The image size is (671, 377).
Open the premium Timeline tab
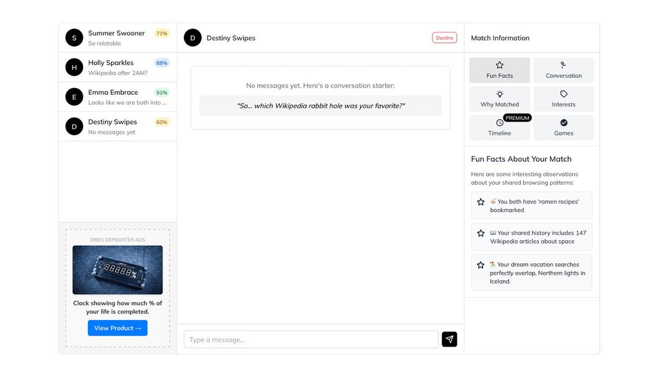click(499, 128)
